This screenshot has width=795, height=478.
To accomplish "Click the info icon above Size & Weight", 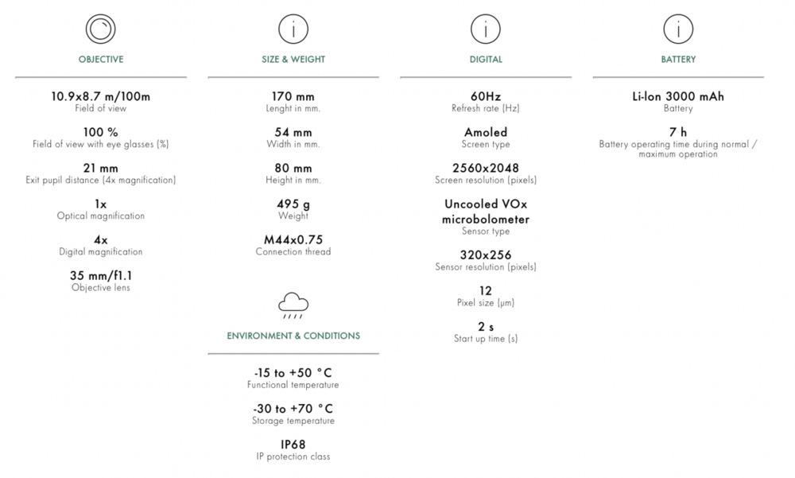I will pyautogui.click(x=293, y=30).
